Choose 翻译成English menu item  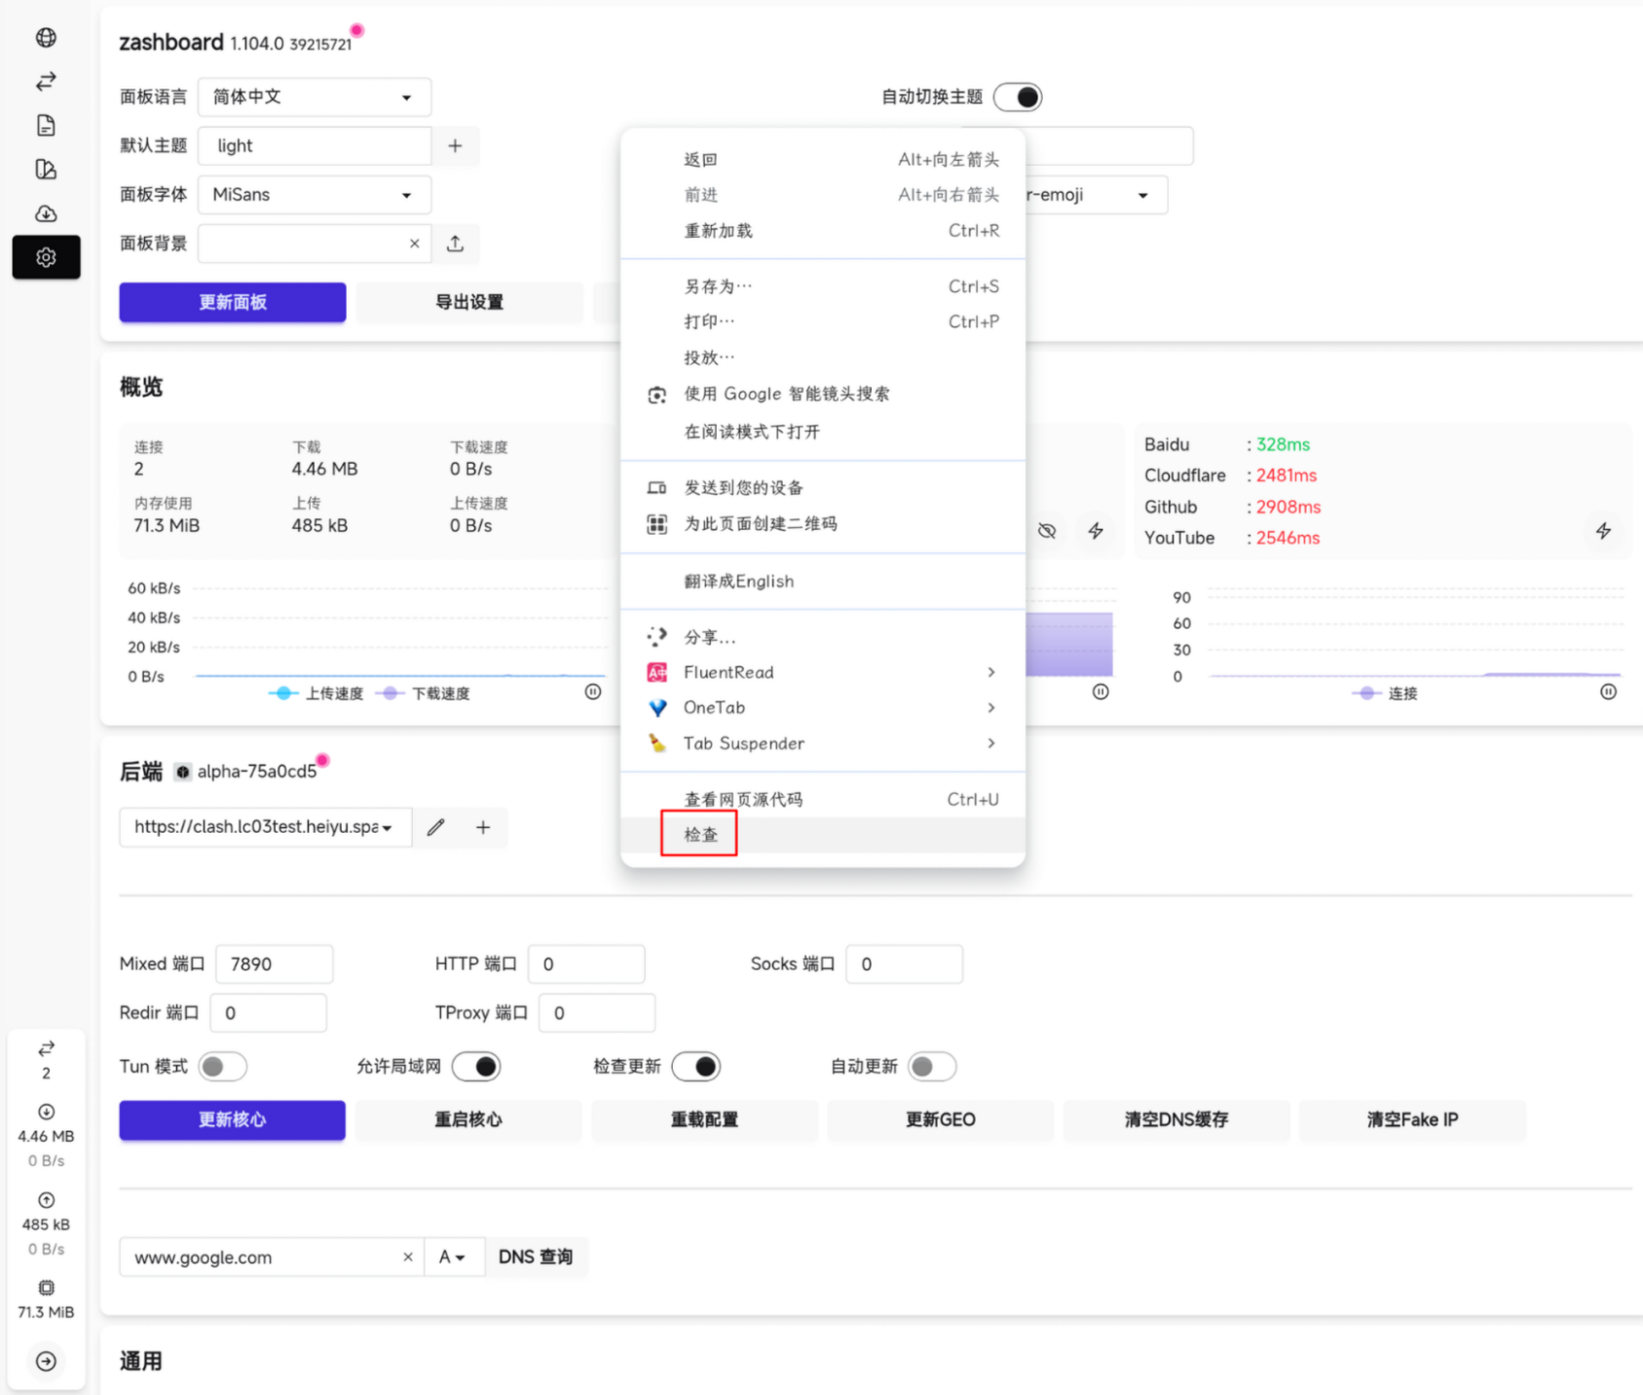point(823,582)
